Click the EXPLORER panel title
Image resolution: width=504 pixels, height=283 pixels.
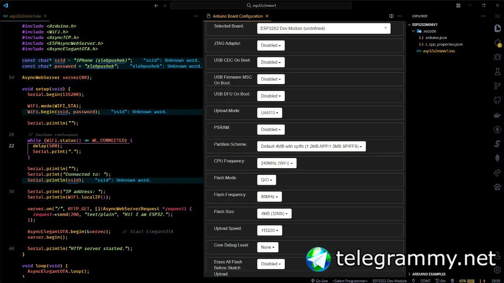pos(420,16)
